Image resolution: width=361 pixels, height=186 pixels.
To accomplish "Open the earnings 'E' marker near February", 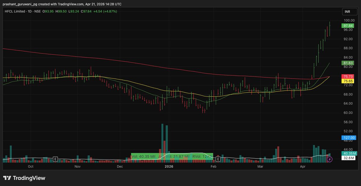I will (218, 159).
